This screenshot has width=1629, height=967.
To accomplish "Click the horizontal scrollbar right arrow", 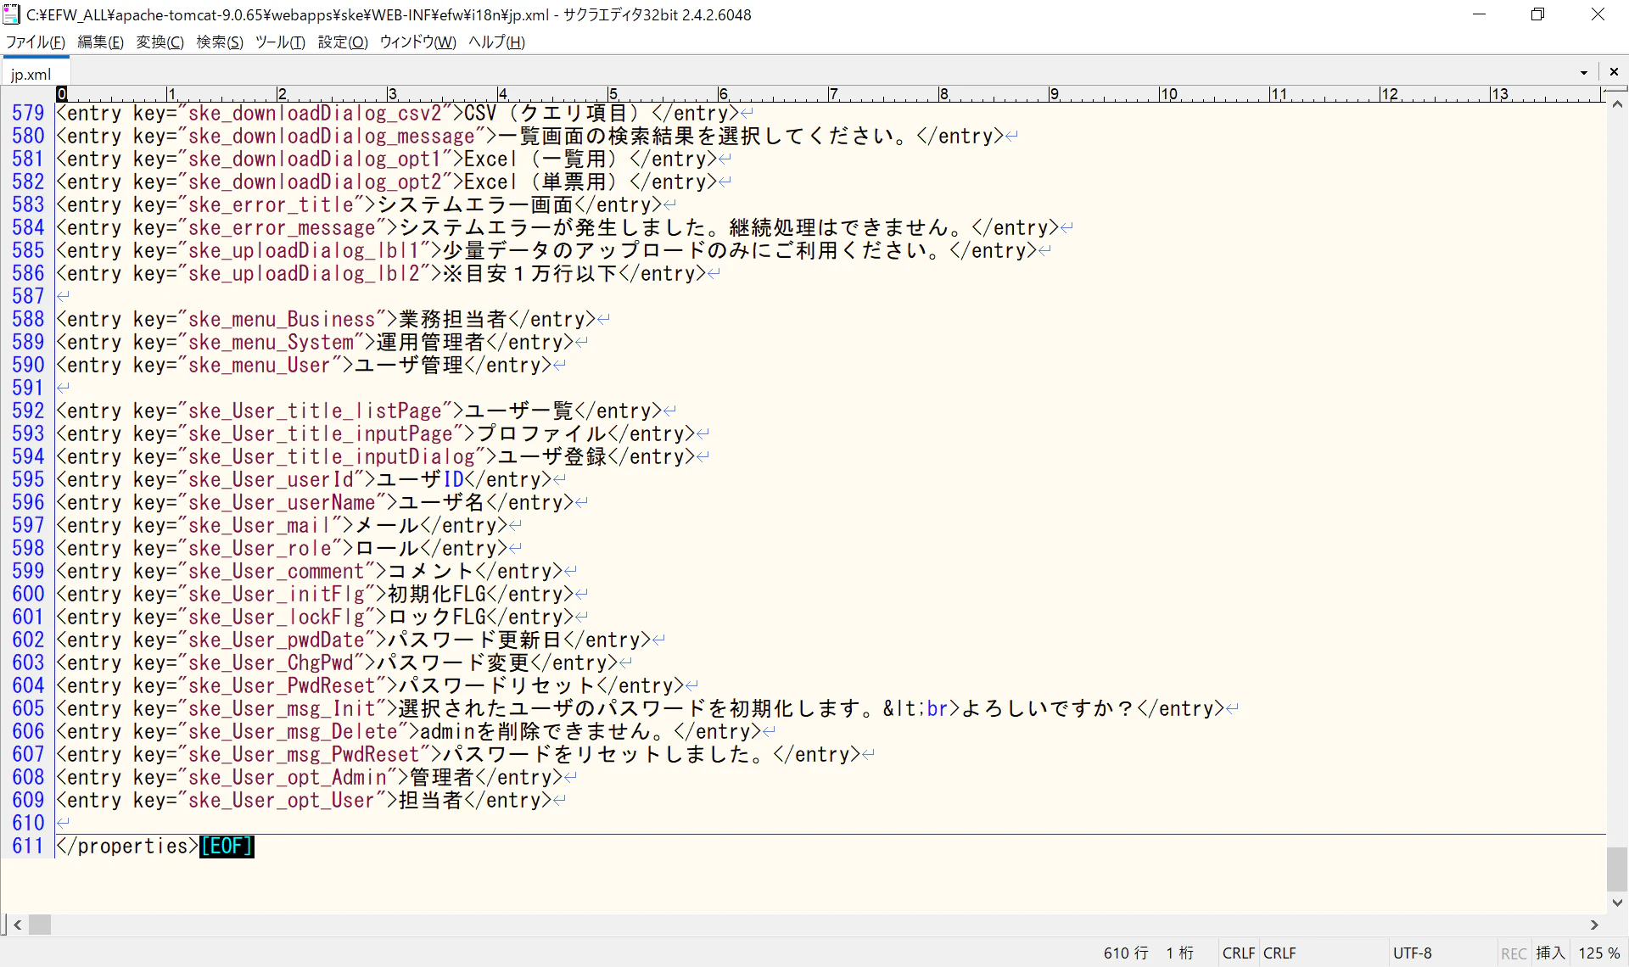I will pos(1594,925).
